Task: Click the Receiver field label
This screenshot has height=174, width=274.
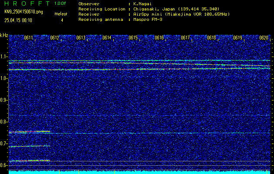Action: 89,14
